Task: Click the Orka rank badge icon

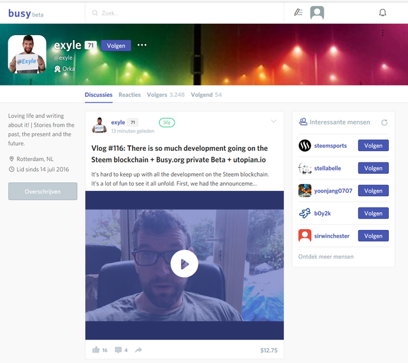Action: 57,69
